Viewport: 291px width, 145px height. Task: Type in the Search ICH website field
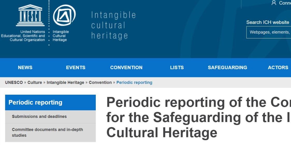[269, 33]
